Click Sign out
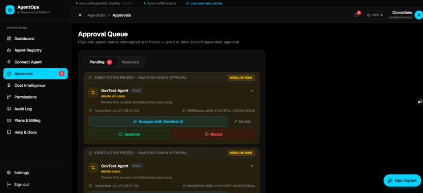 click(x=35, y=185)
